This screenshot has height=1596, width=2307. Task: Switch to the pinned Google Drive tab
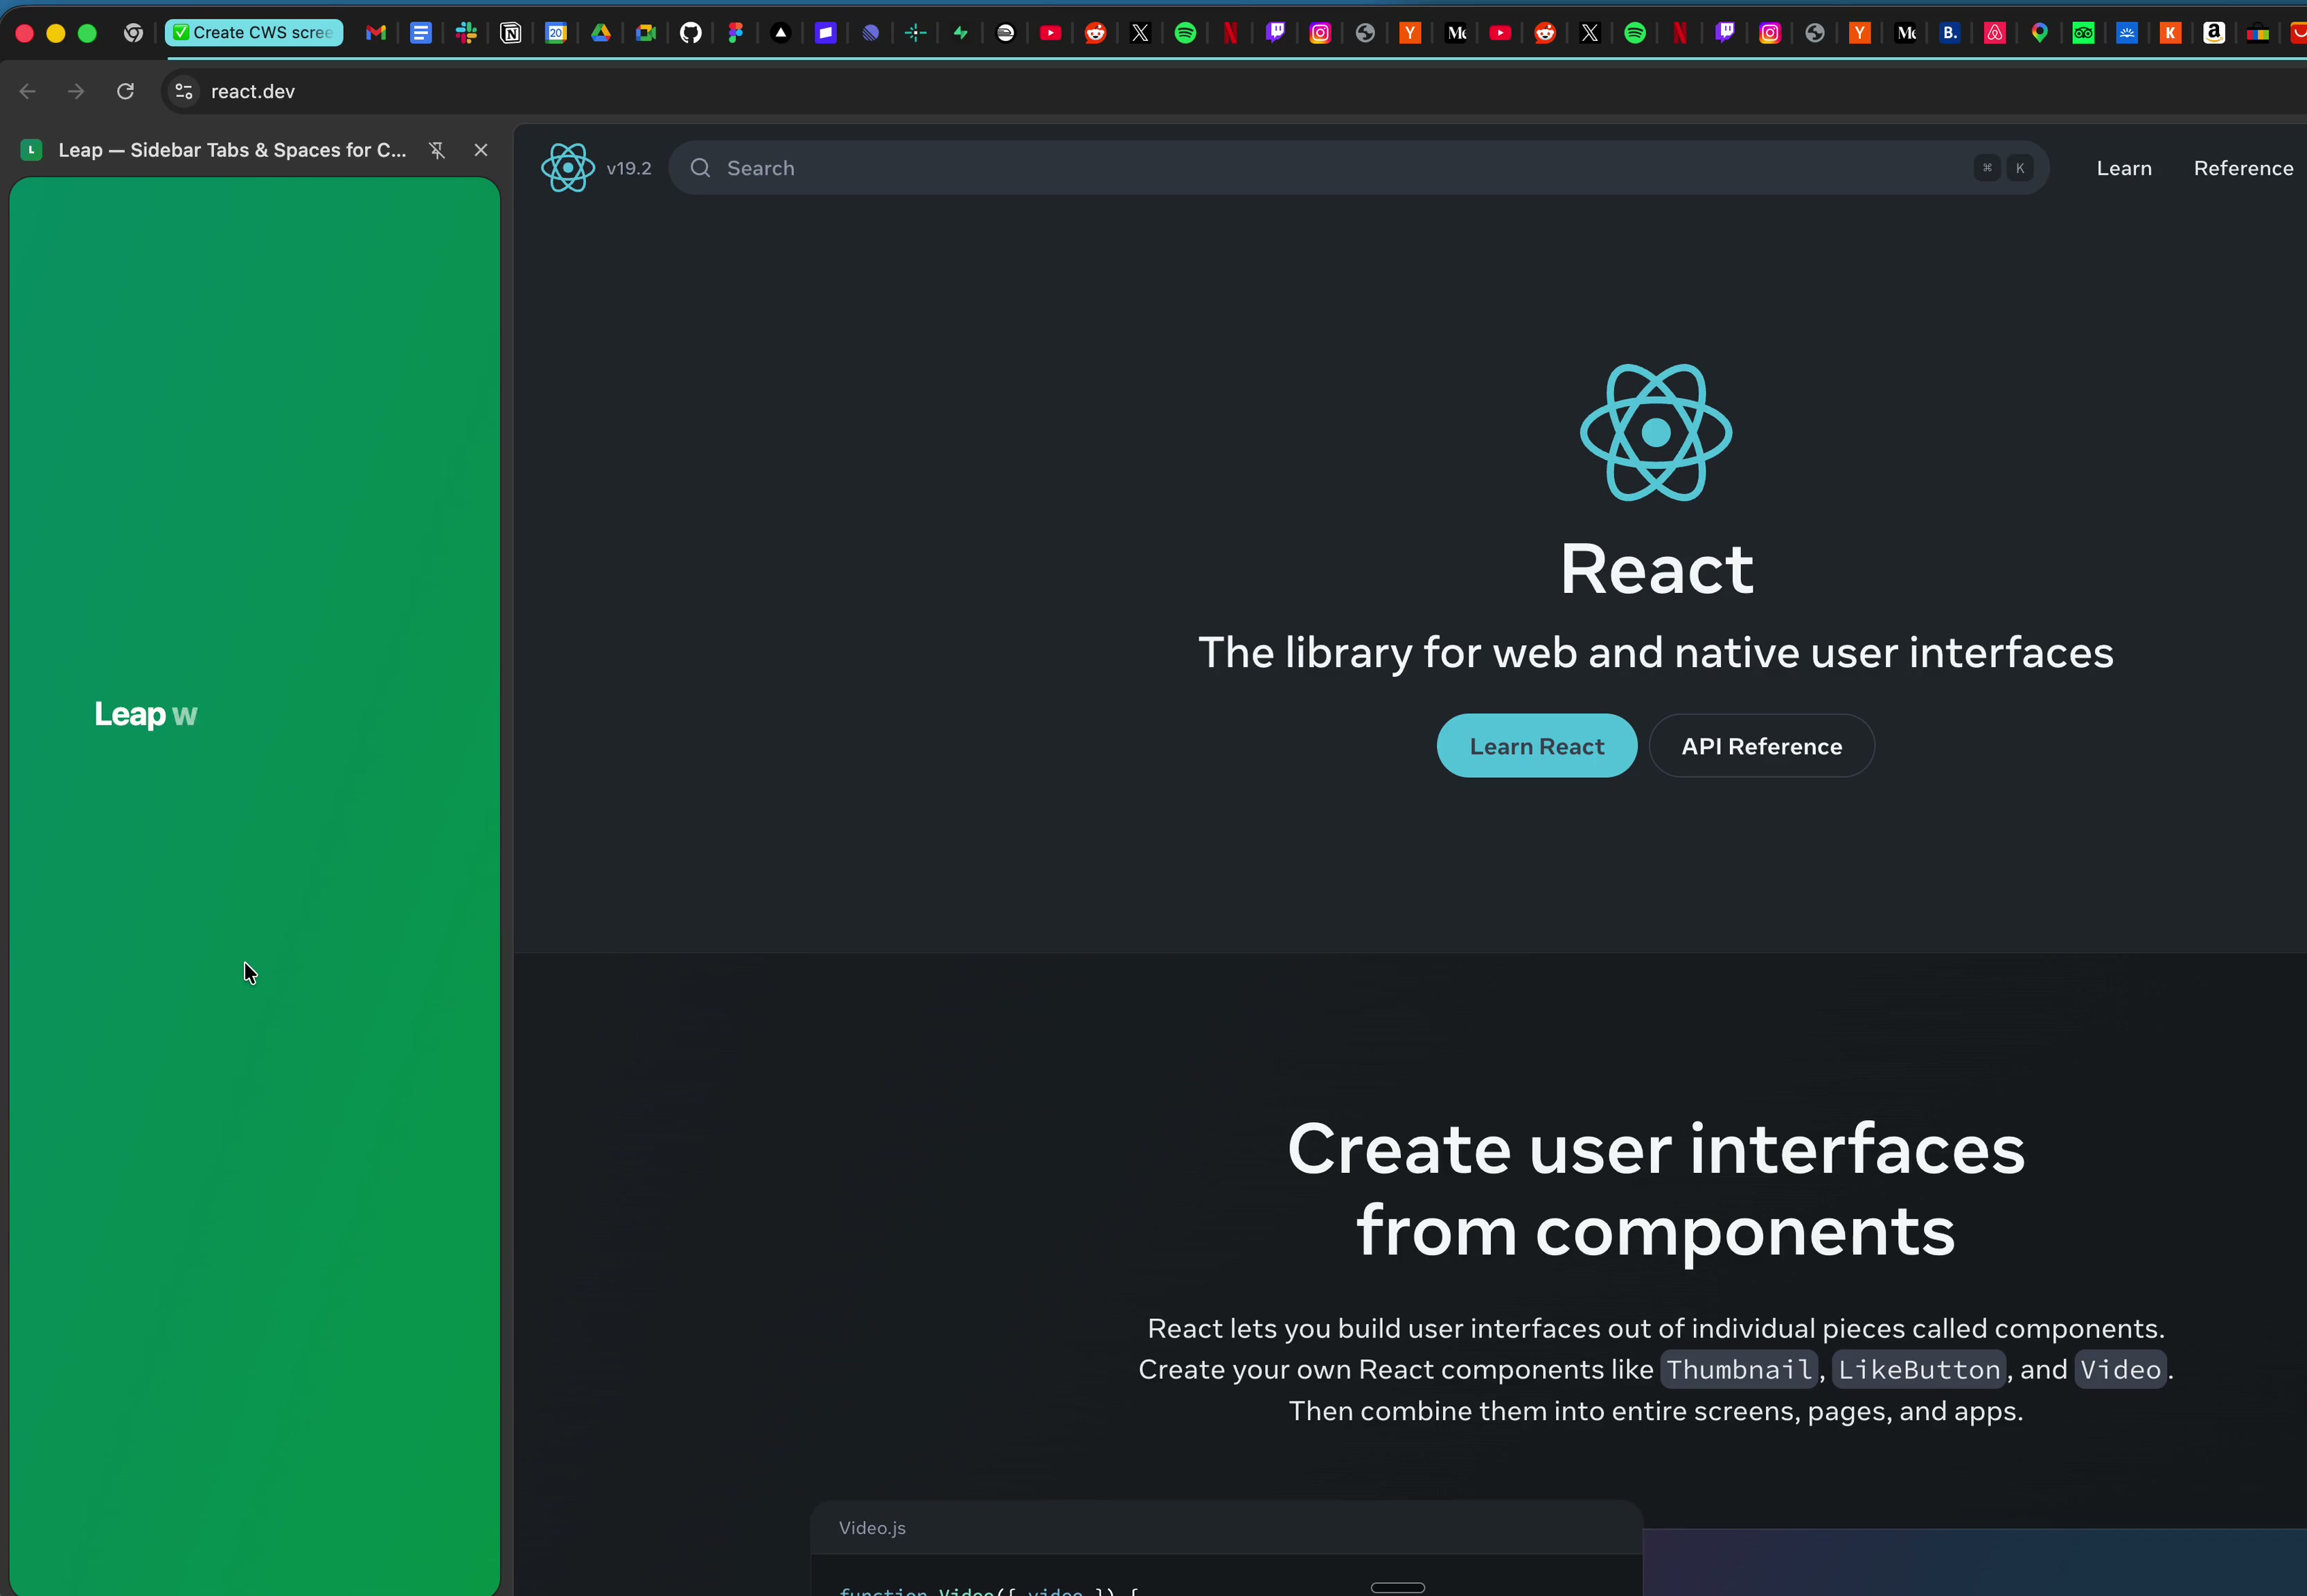pos(601,33)
